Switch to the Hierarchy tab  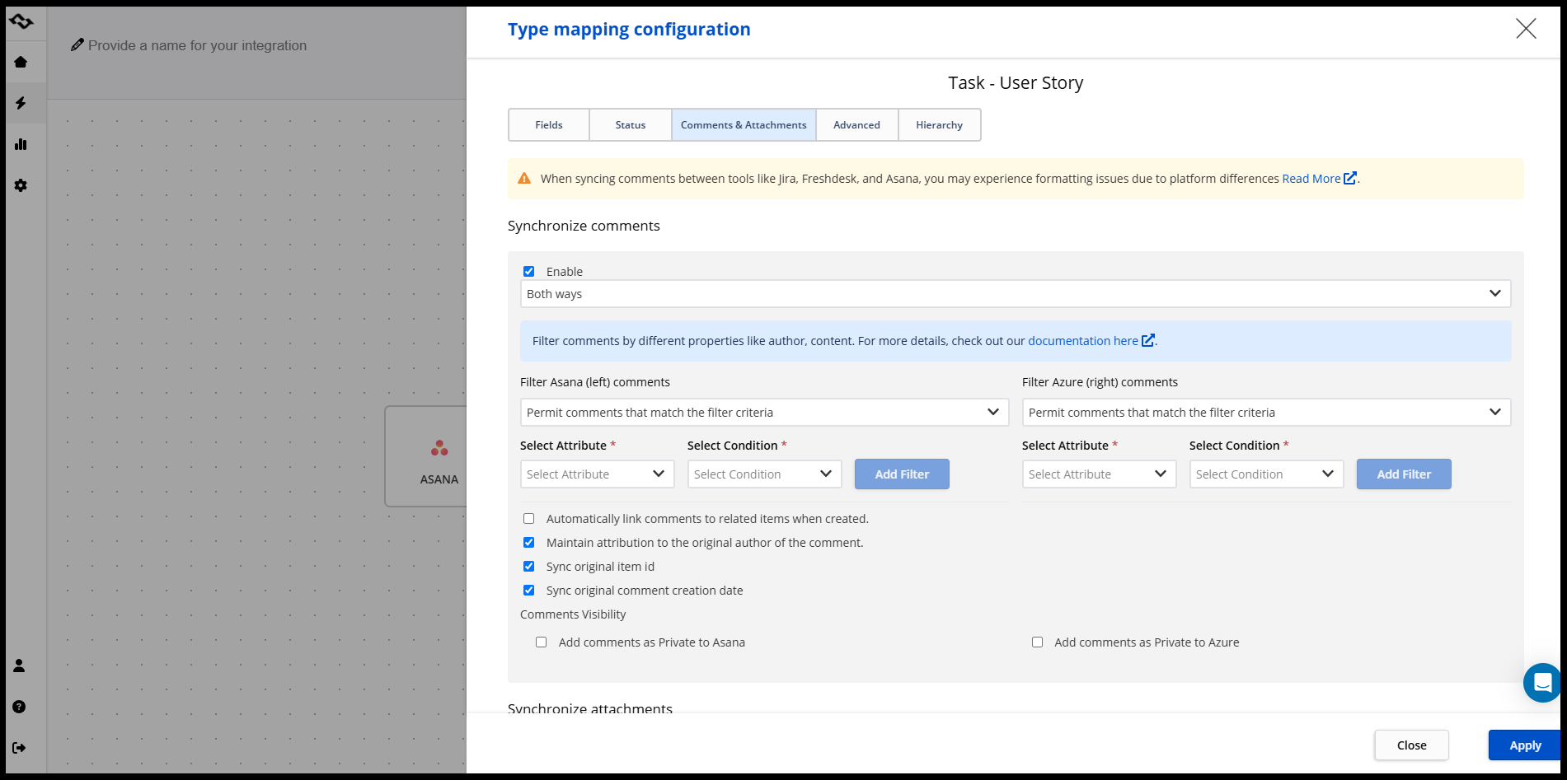click(x=940, y=125)
